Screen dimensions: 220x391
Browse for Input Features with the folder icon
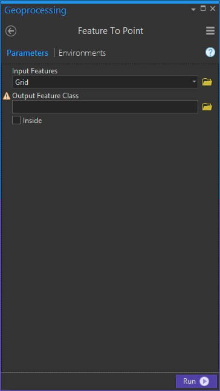point(207,82)
